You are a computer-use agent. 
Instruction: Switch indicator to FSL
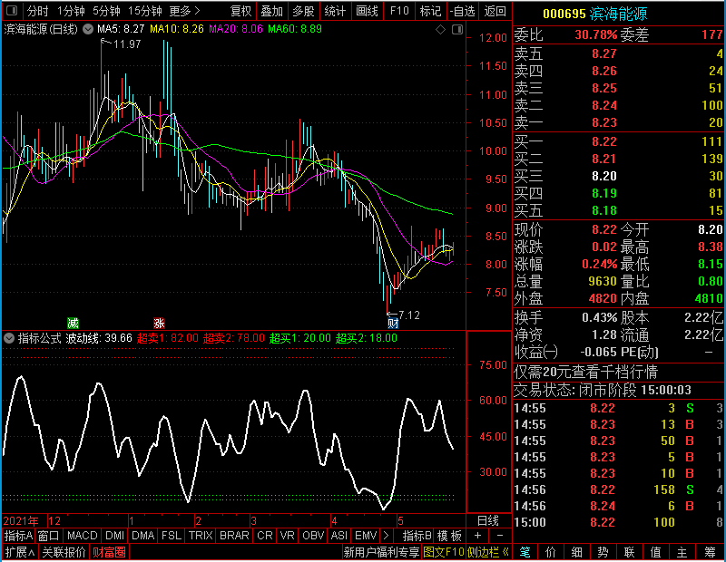[x=171, y=536]
